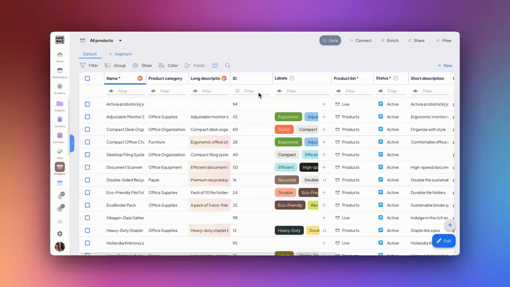Expand the All products dropdown

pos(120,41)
